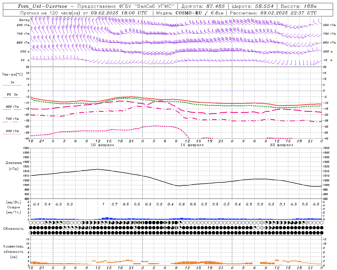Click the 'Осадки' precipitation label
Screen dimensions: 337x270
tap(13, 207)
